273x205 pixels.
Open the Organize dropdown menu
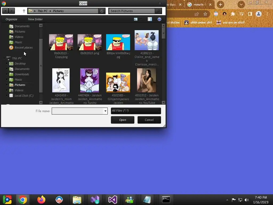pyautogui.click(x=13, y=19)
